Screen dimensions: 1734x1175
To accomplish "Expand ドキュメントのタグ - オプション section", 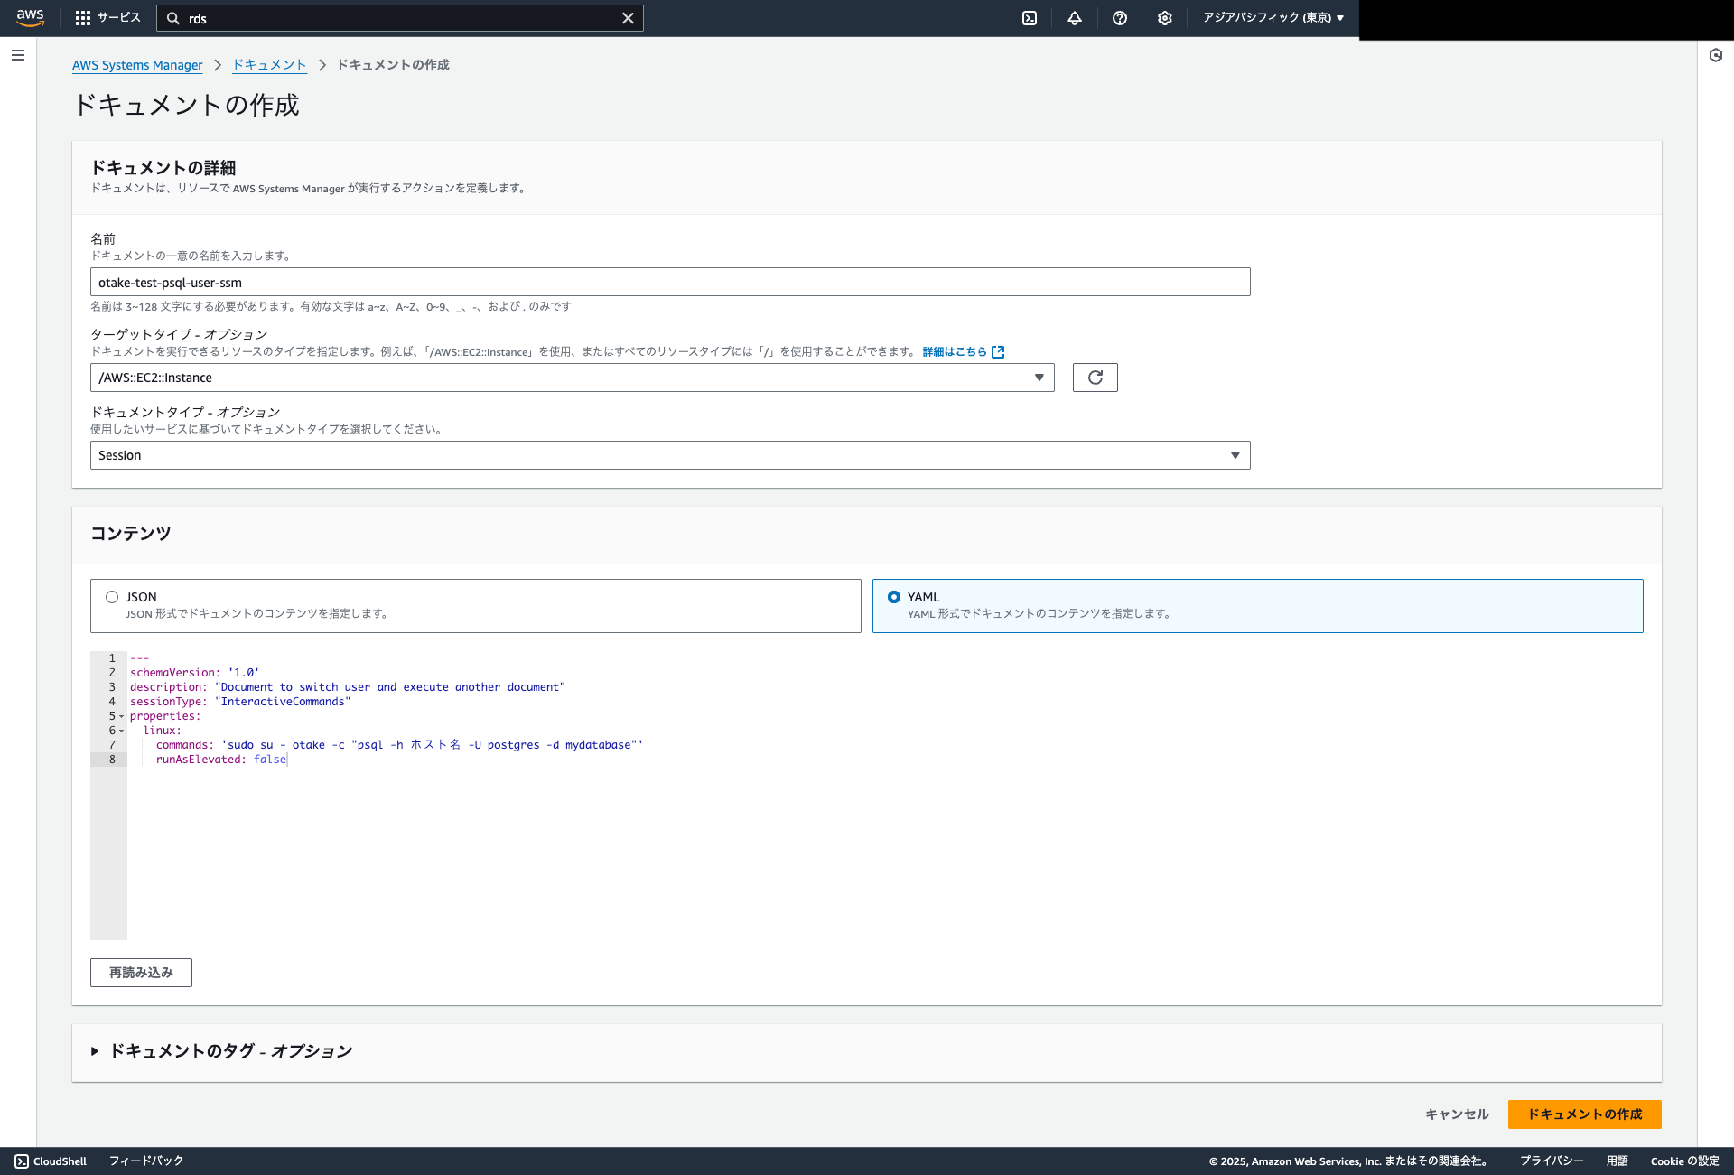I will point(221,1051).
